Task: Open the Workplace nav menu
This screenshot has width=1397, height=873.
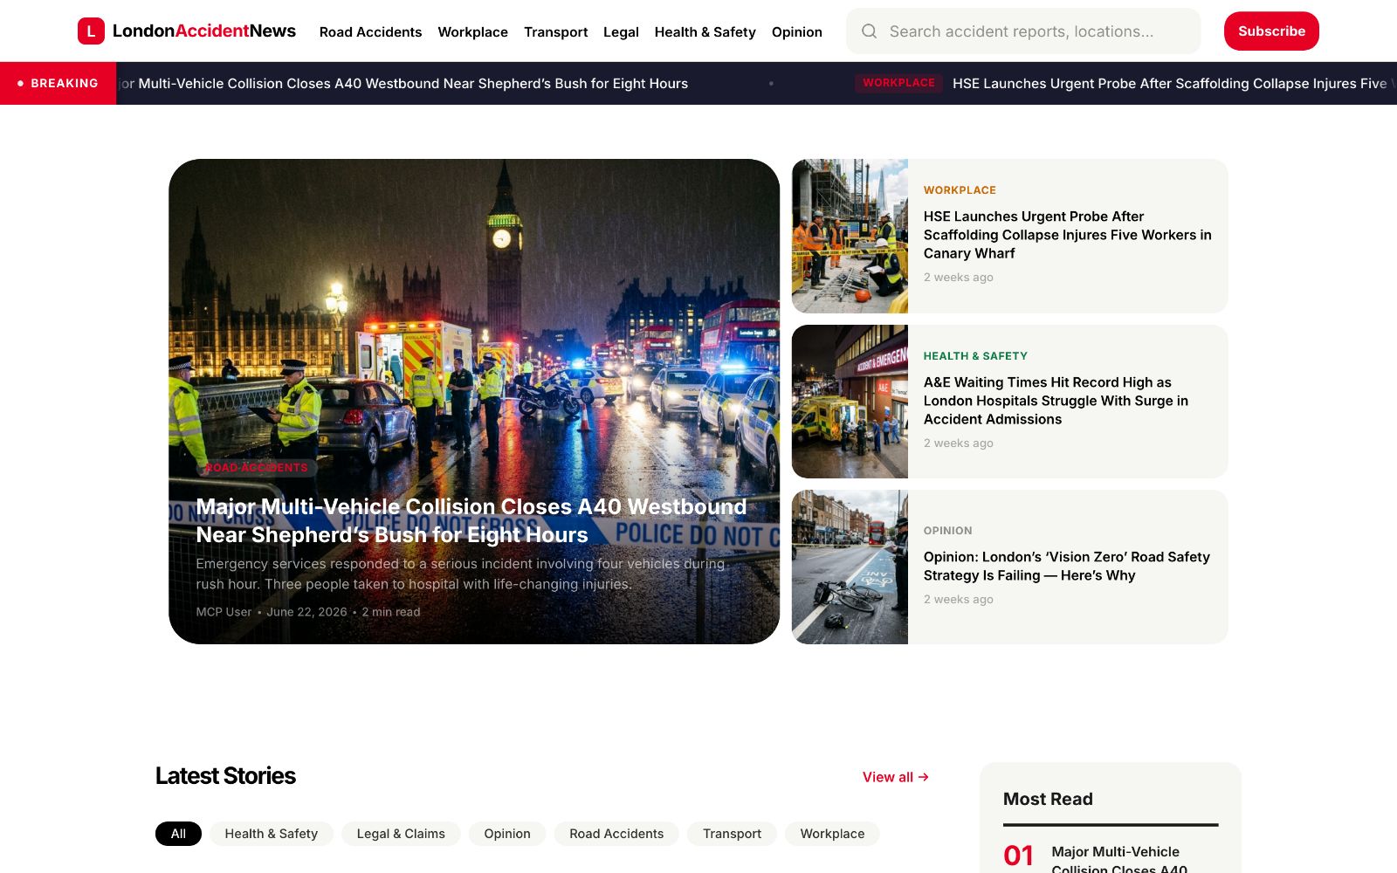Action: 472,32
